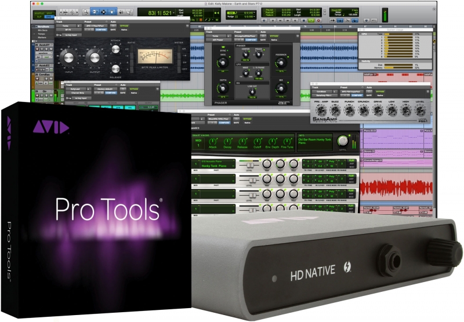
Task: Toggle the Phaser Sync indicator button
Action: [223, 47]
